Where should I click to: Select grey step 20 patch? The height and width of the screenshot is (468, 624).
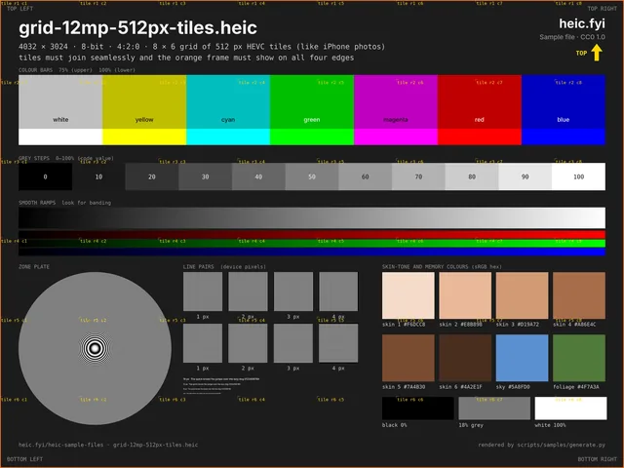(x=152, y=176)
